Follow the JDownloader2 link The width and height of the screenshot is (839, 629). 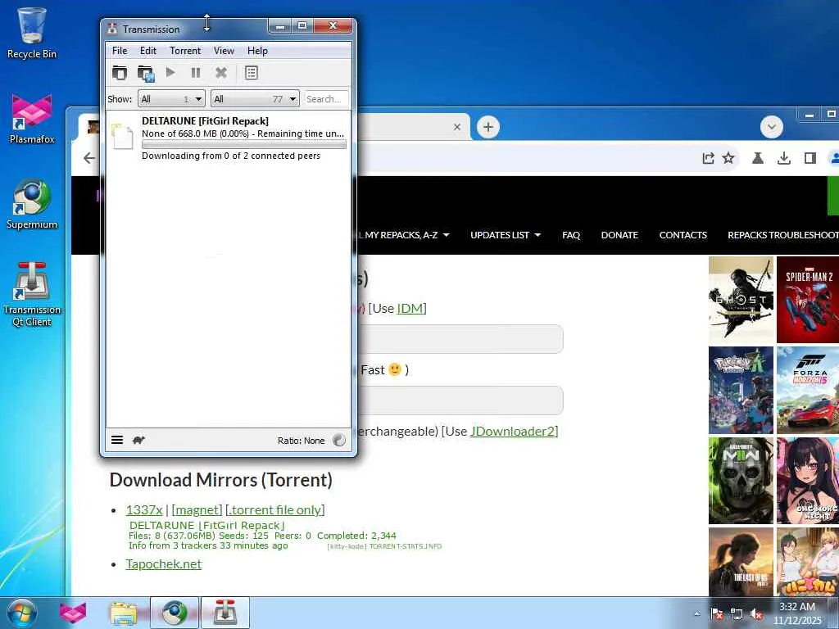click(x=512, y=431)
